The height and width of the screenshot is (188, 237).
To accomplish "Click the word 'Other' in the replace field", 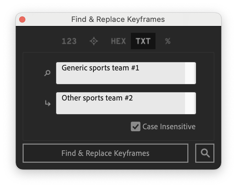I will coord(71,98).
